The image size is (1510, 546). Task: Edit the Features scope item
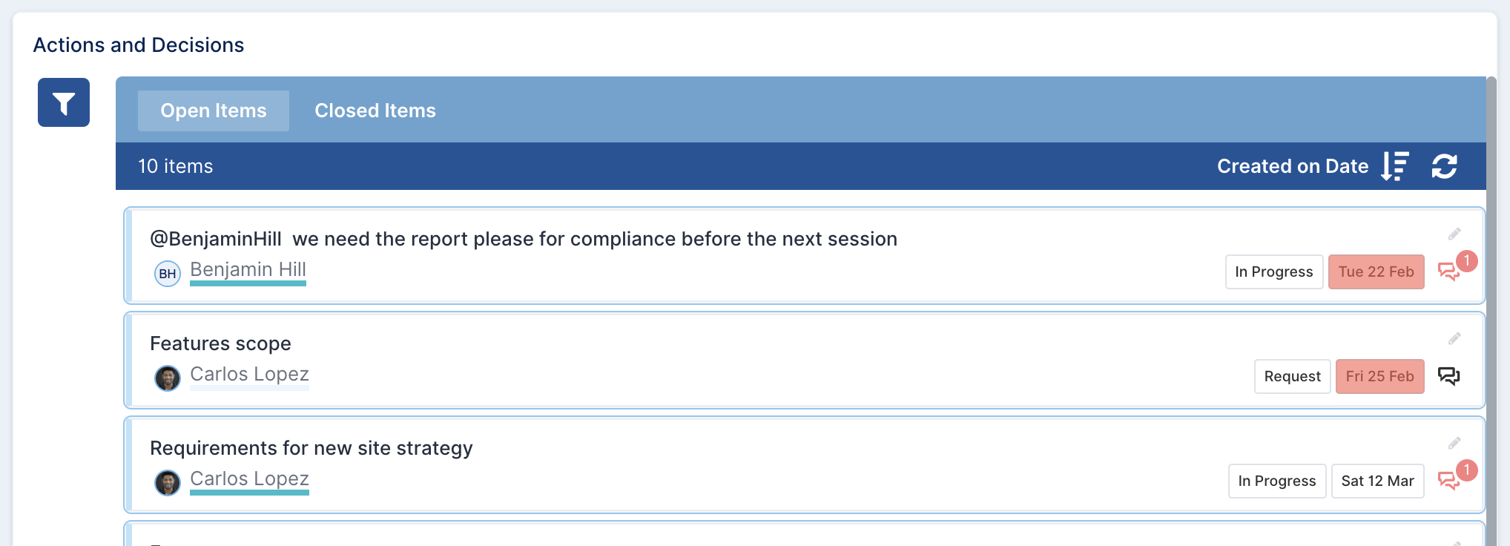1454,339
